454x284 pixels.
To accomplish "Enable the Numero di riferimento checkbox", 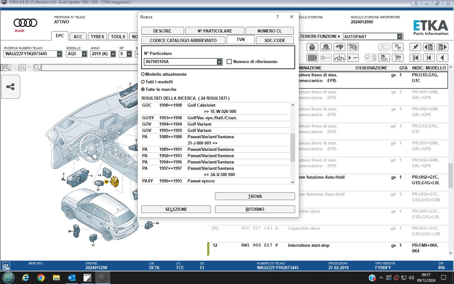I will click(x=229, y=62).
